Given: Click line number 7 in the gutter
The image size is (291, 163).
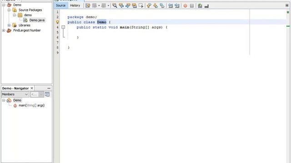Looking at the screenshot, I should click(x=58, y=43).
